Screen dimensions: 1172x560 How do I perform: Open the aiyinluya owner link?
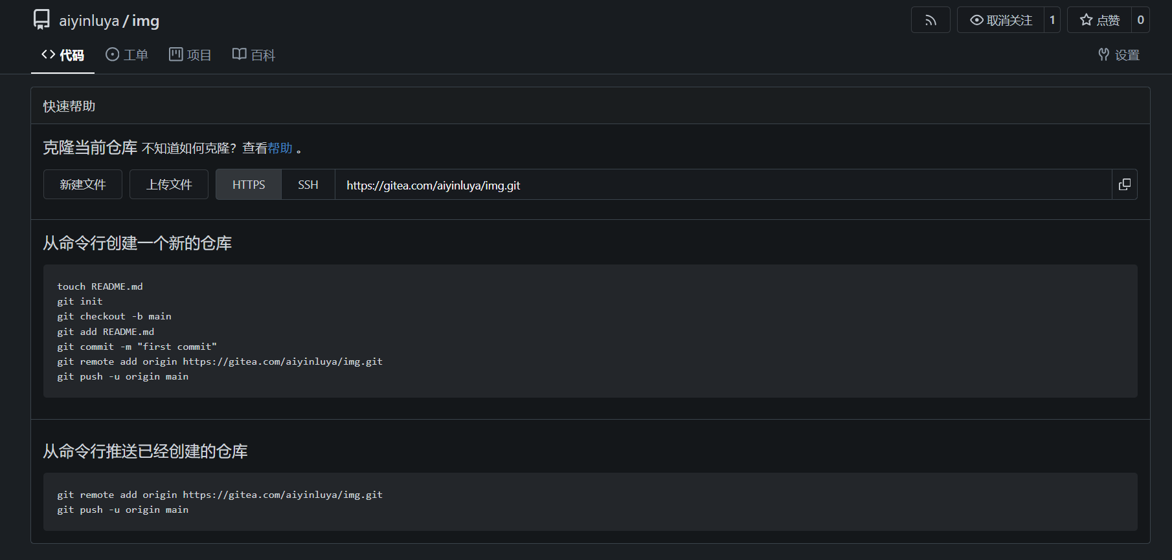coord(89,21)
